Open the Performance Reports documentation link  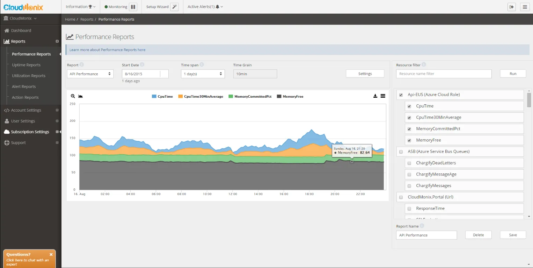point(107,50)
